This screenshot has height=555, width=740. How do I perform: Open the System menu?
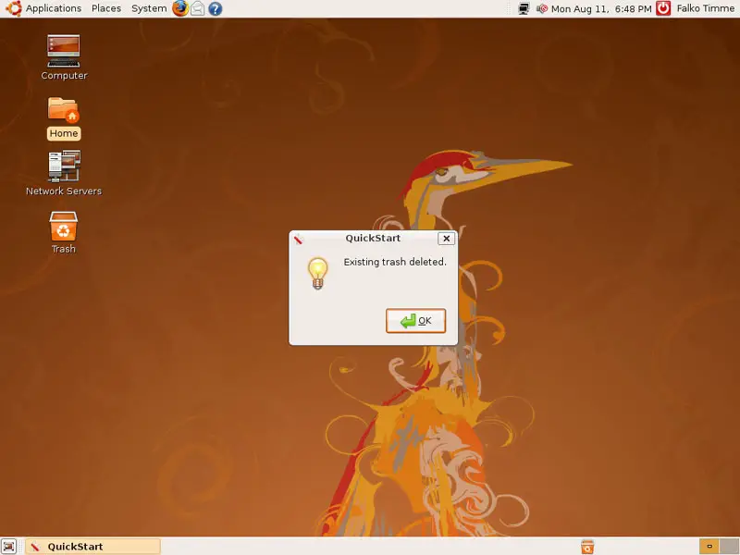149,8
